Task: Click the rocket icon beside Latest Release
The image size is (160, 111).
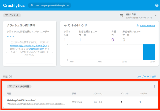Action: coord(138,25)
